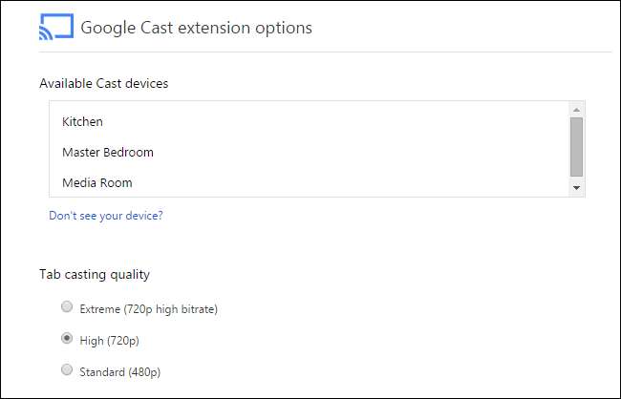Switch to the Standard quality radio button
The width and height of the screenshot is (621, 399).
(x=66, y=369)
